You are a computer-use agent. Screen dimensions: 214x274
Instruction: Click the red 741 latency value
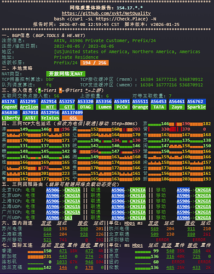click(63, 240)
